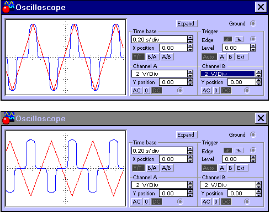The image size is (270, 213).
Task: Click the Trigger terminal in top oscilloscope
Action: (x=253, y=39)
